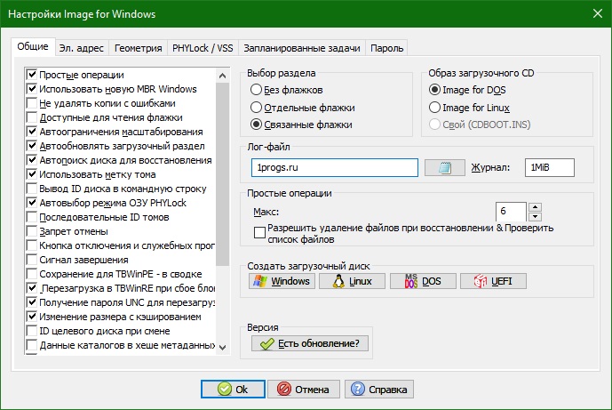Toggle Автовыбор режима ОЗУ PHYLock
The image size is (612, 410).
(32, 203)
